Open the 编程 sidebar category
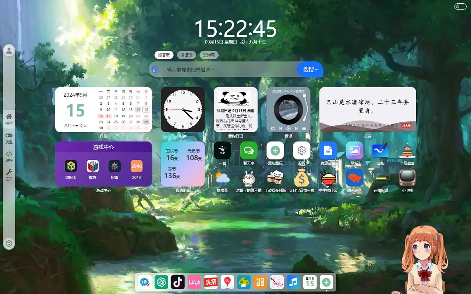This screenshot has height=294, width=471. (9, 156)
